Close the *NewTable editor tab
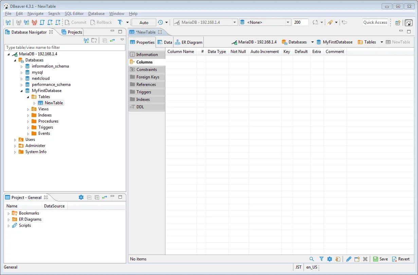Image resolution: width=418 pixels, height=275 pixels. point(160,32)
